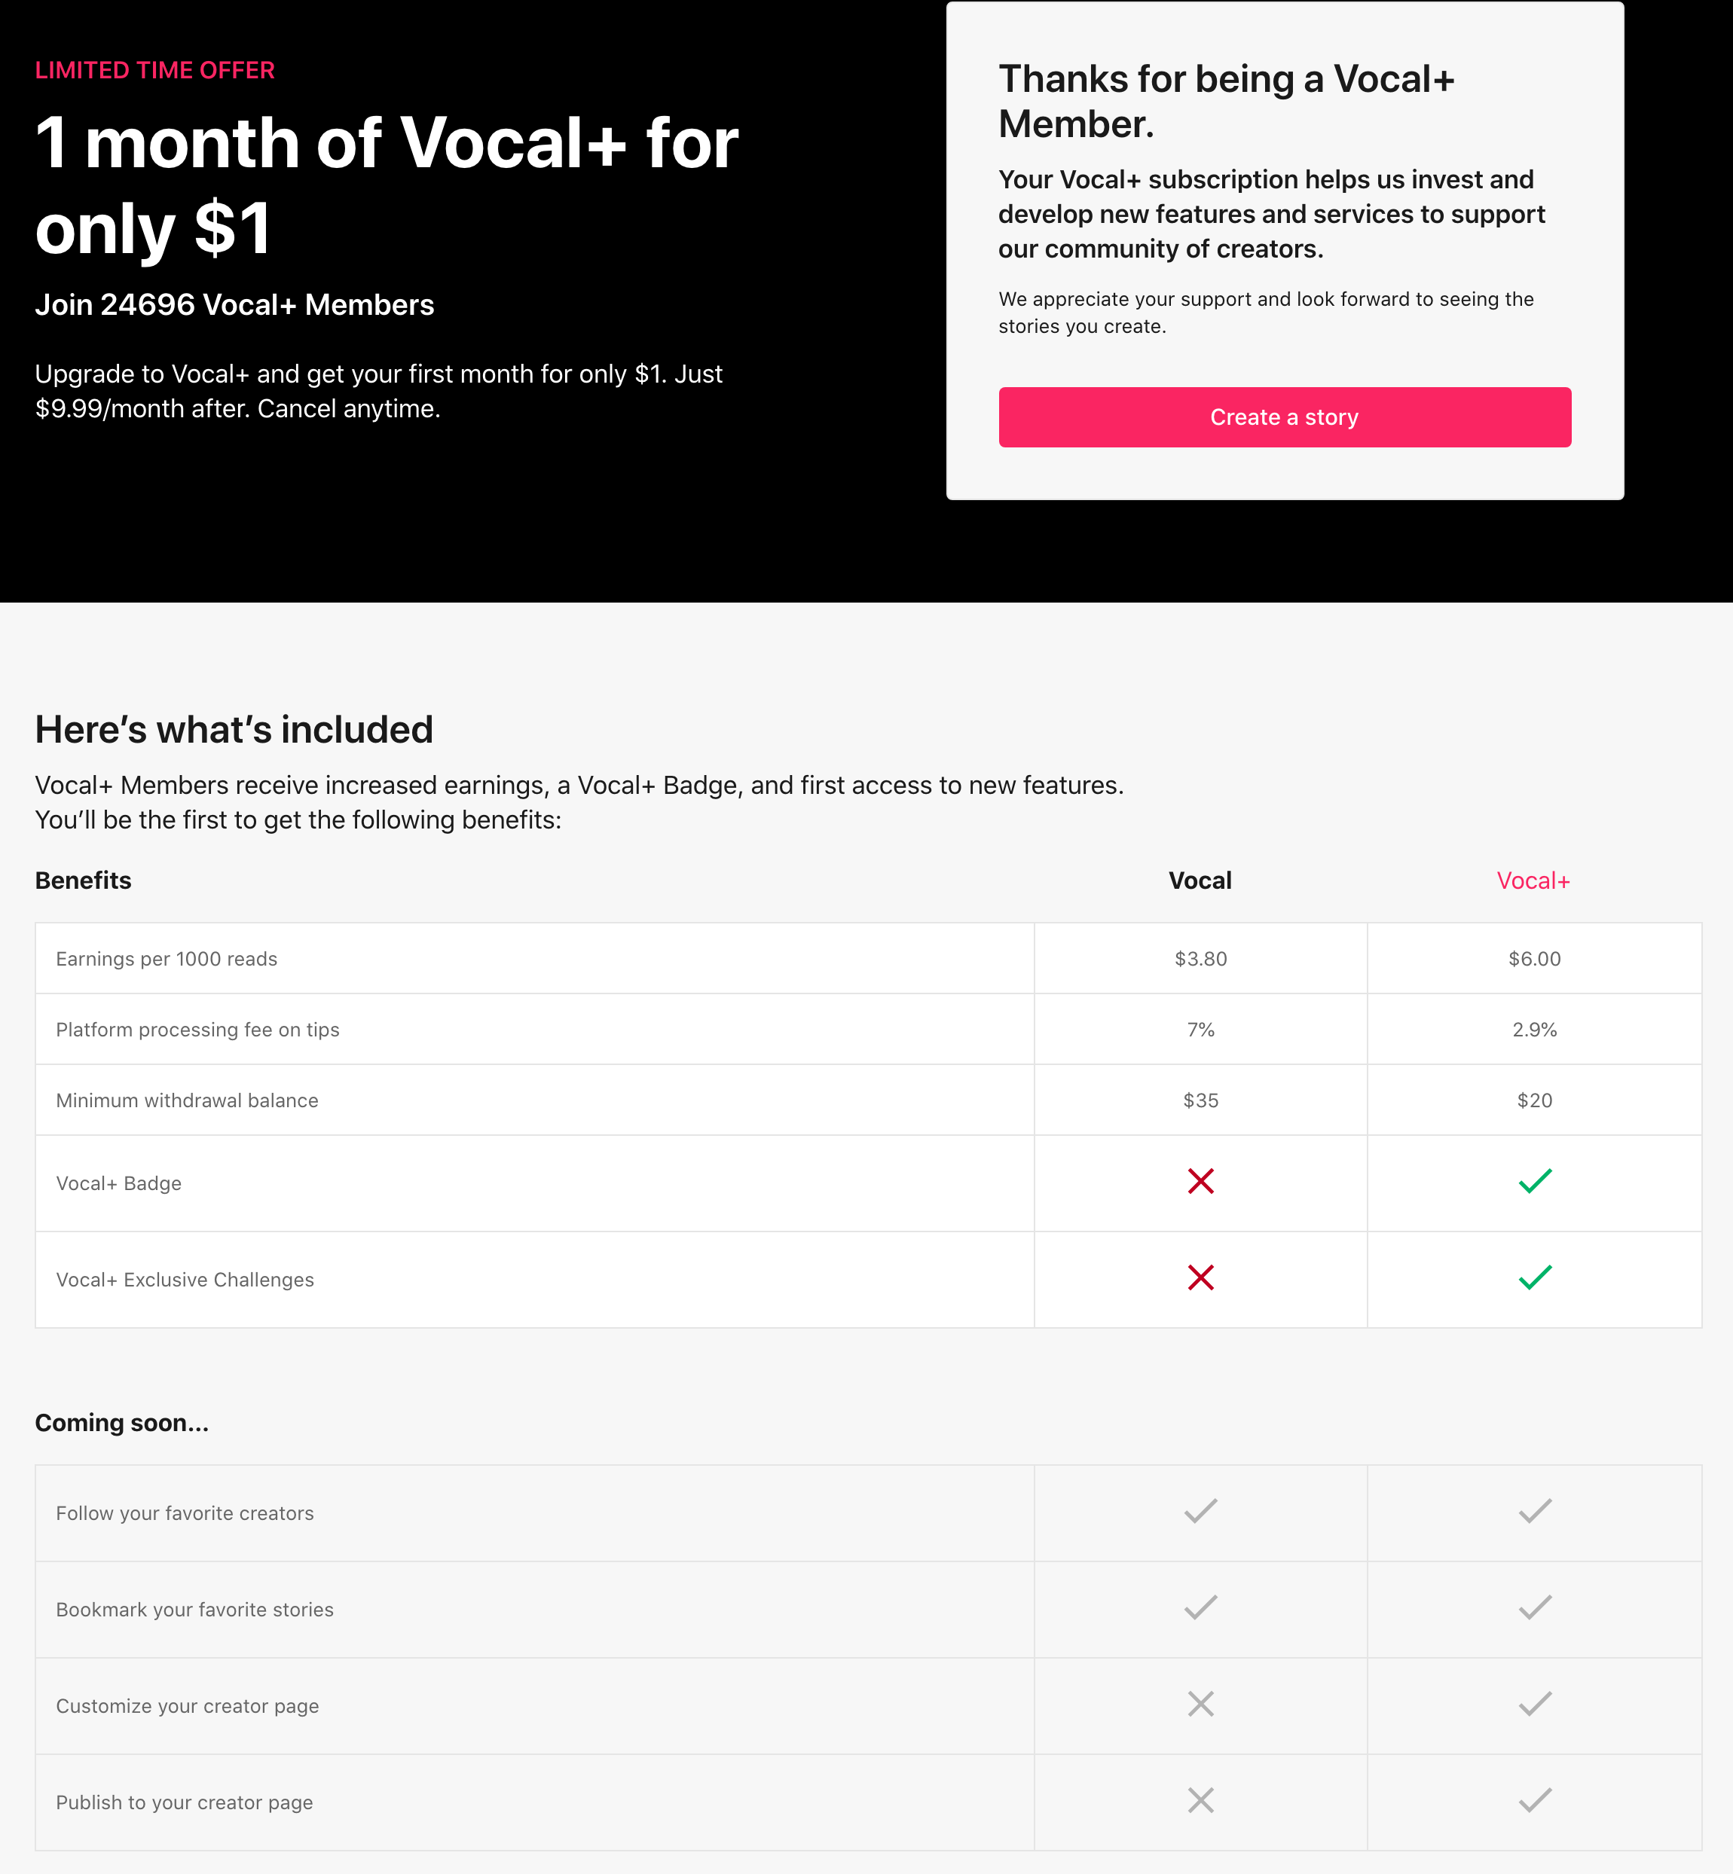The image size is (1733, 1874).
Task: Click red X for Vocal+ Badge row
Action: click(x=1200, y=1181)
